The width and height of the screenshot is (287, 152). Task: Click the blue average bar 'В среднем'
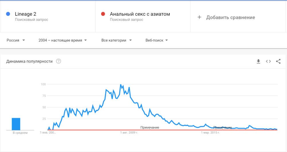coord(16,124)
